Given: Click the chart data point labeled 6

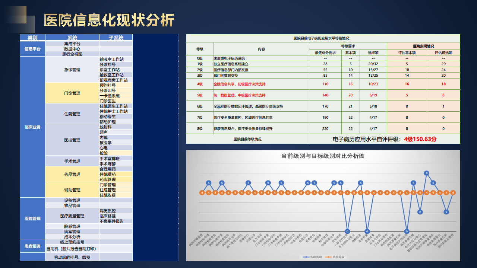Looking at the screenshot, I should pos(427,173).
